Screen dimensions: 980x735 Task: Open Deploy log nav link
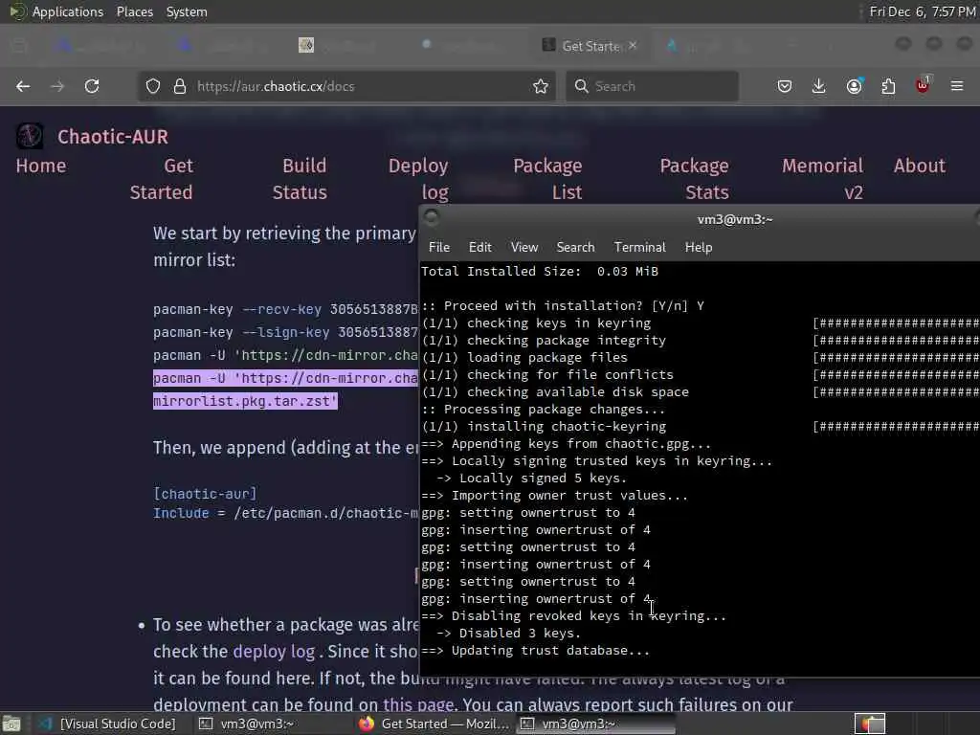(419, 179)
